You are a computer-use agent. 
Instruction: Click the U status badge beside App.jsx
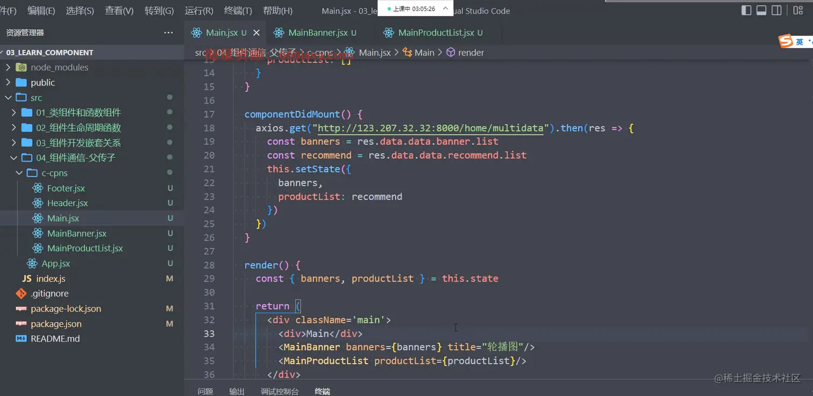[x=170, y=264]
